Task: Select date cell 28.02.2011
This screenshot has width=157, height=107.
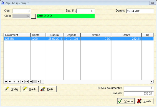Action: [x=55, y=39]
